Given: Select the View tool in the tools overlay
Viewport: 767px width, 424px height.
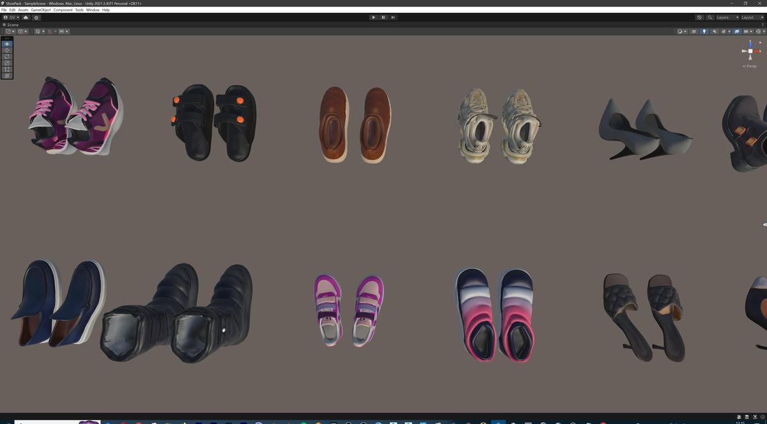Looking at the screenshot, I should pyautogui.click(x=6, y=43).
